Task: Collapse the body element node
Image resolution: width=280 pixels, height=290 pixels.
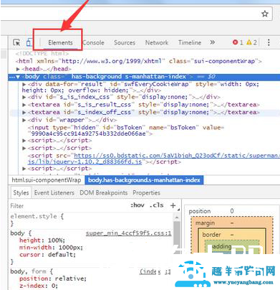Action: pyautogui.click(x=18, y=77)
